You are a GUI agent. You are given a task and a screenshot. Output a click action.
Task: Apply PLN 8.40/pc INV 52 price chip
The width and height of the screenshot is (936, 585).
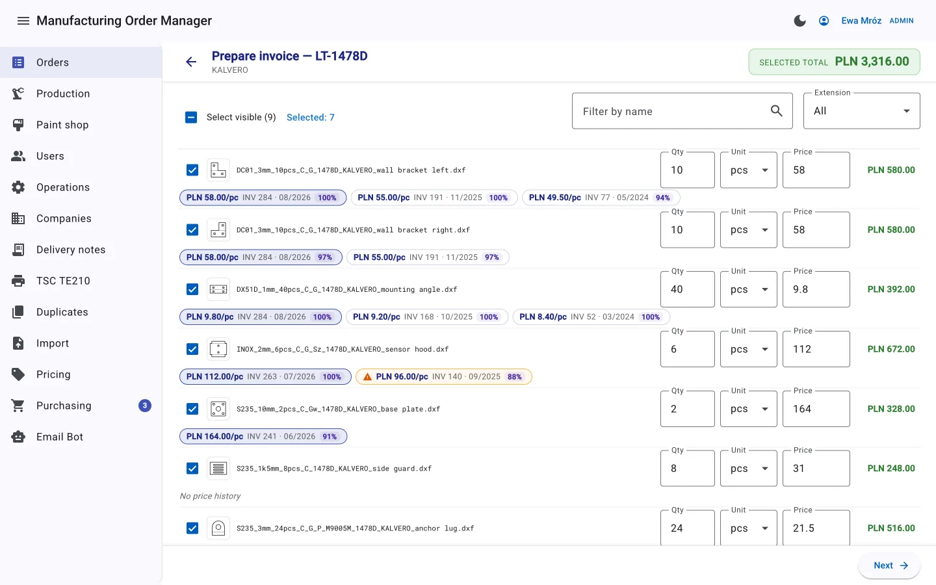click(x=591, y=317)
